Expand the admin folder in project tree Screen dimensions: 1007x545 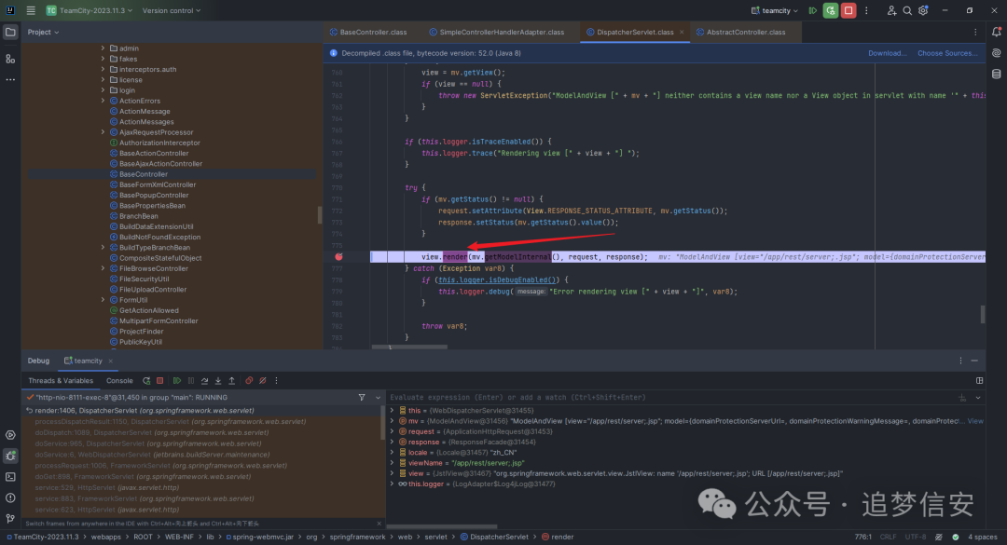(x=103, y=48)
